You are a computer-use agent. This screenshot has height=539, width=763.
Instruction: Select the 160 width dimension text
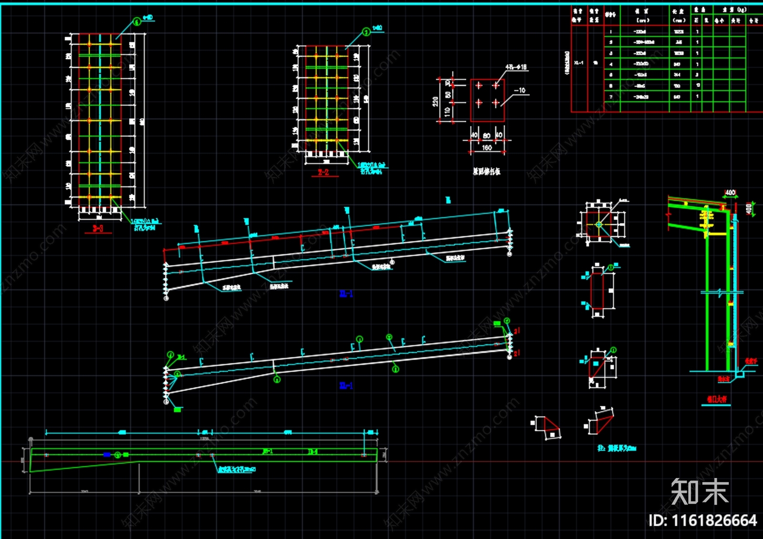pyautogui.click(x=486, y=148)
